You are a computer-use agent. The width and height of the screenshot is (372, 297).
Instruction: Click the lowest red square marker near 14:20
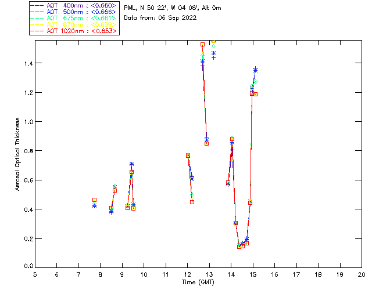[239, 247]
